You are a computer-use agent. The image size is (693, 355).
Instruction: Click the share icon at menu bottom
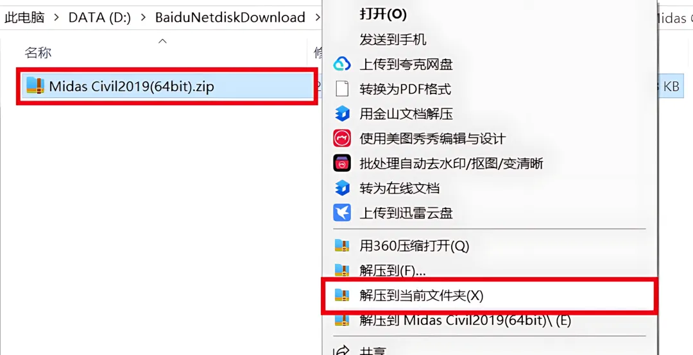[x=341, y=351]
